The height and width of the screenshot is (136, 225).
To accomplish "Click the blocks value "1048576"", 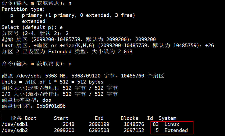I will 134,124.
